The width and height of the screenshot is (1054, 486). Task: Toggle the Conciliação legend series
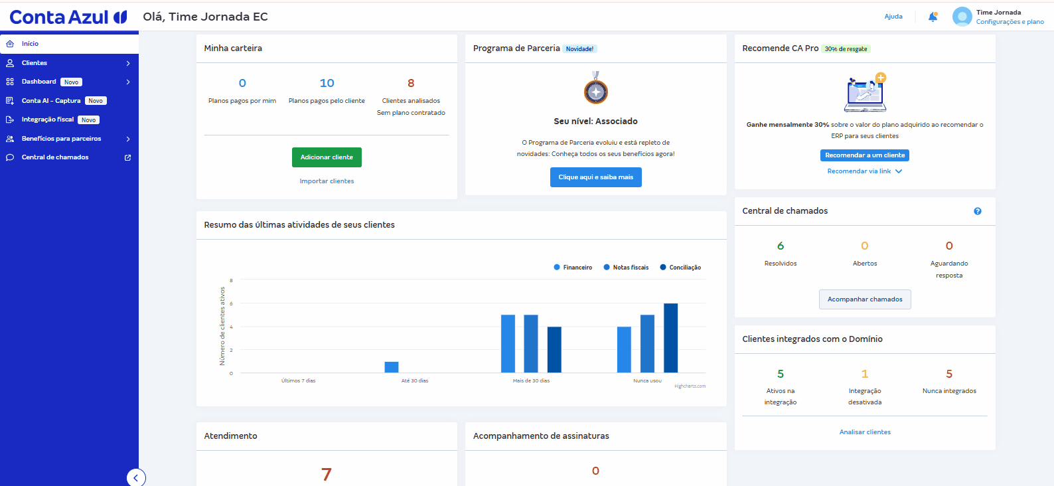point(680,268)
